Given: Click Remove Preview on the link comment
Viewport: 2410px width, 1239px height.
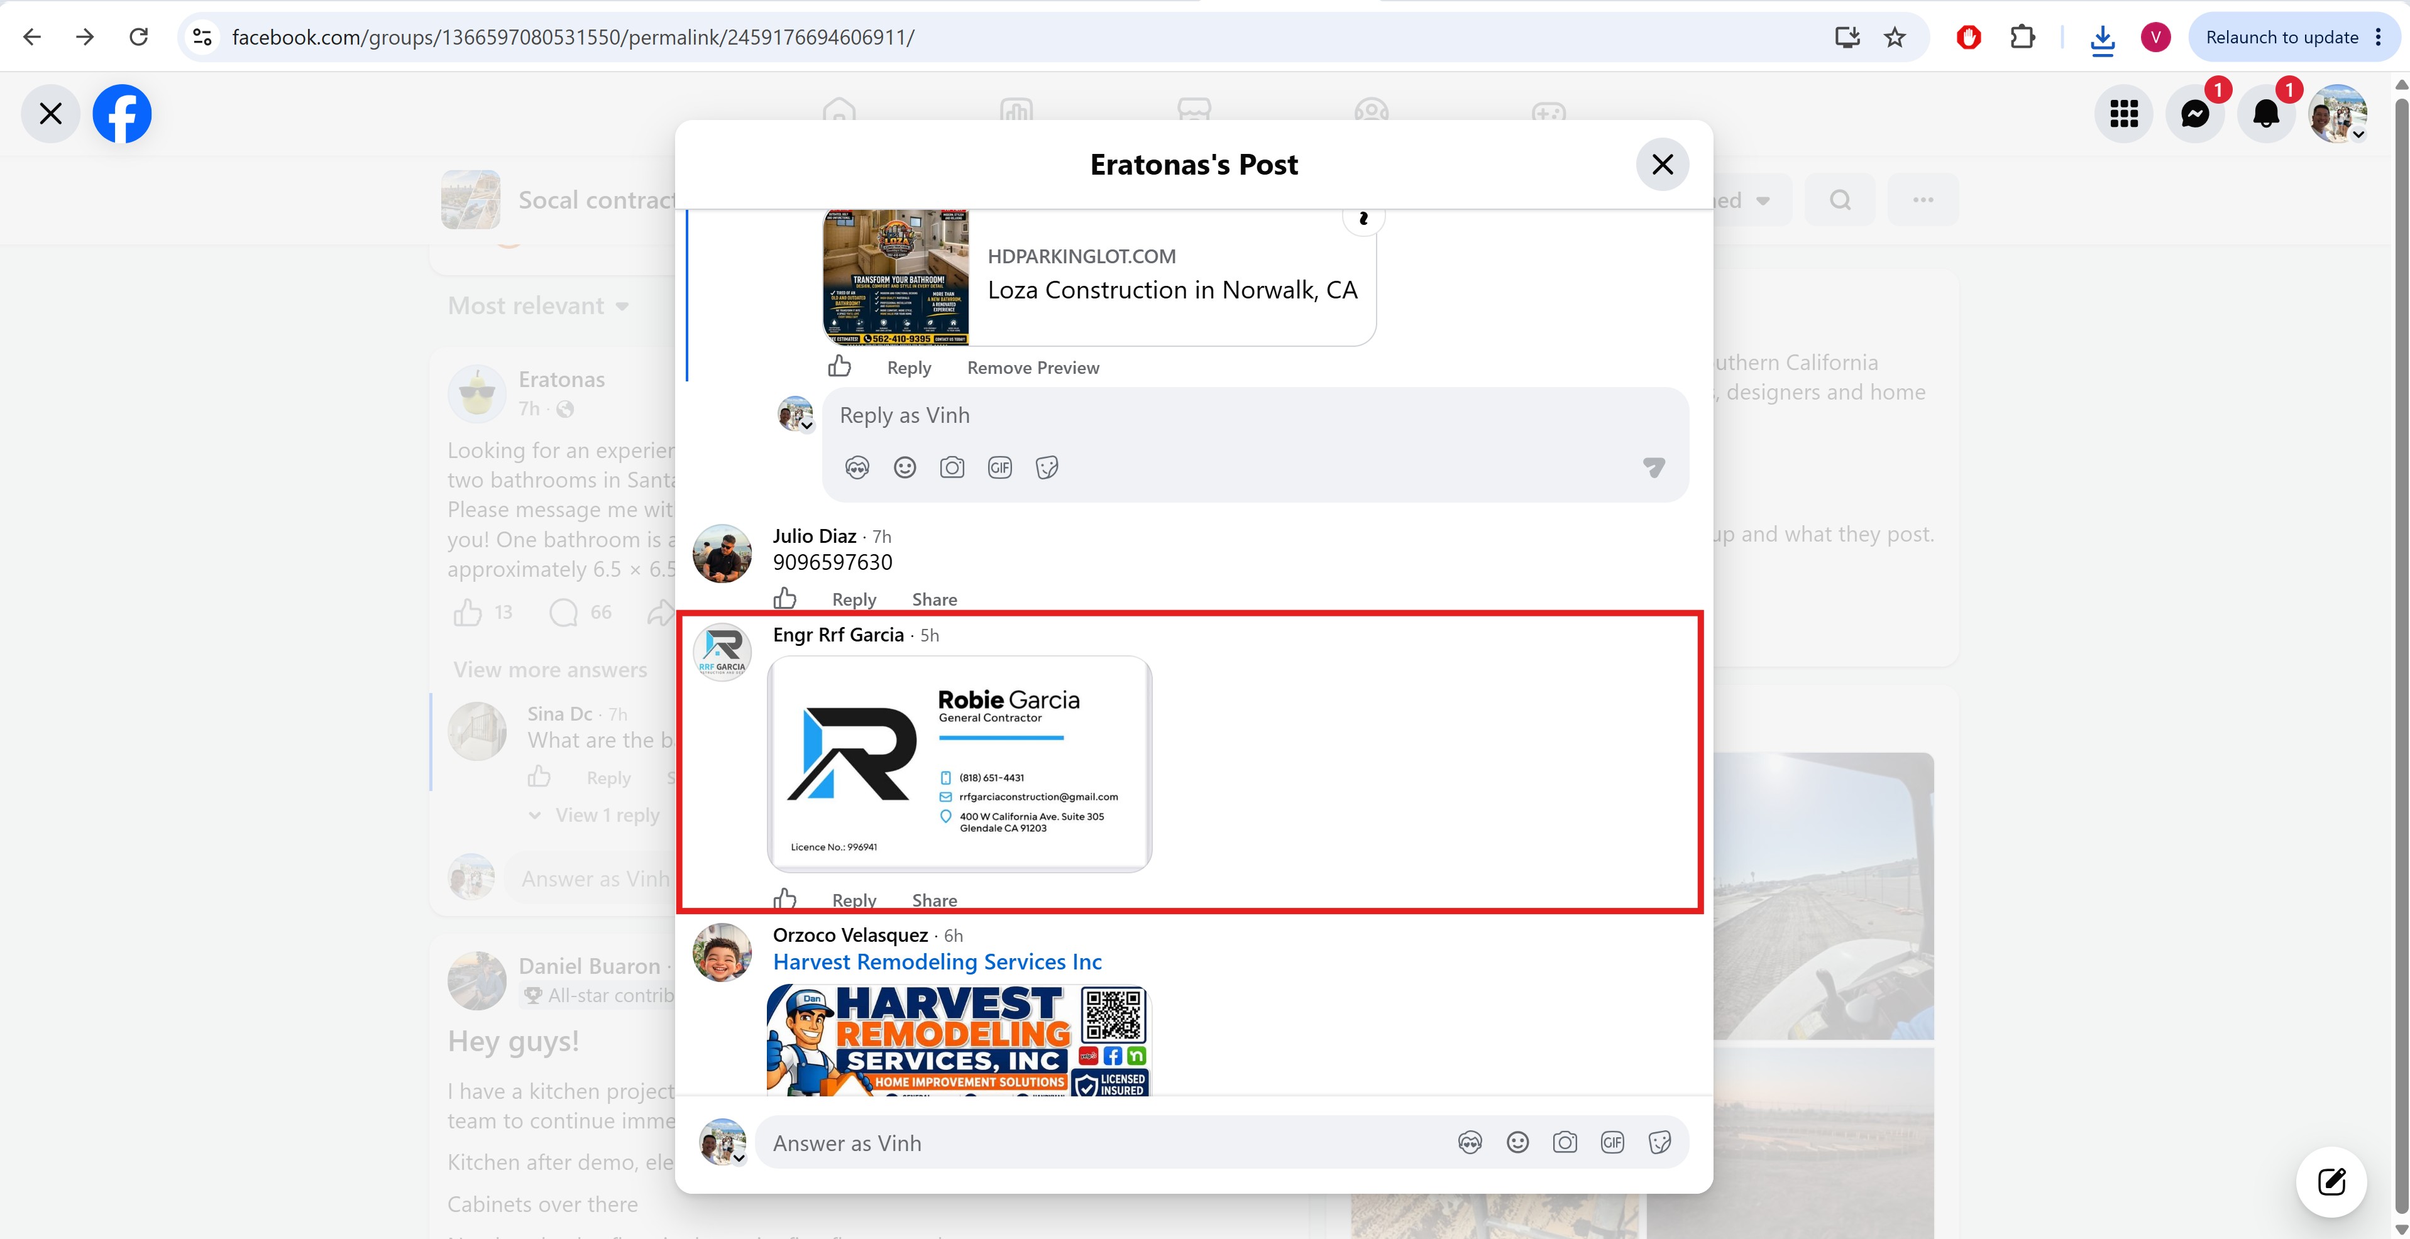Looking at the screenshot, I should click(x=1033, y=368).
